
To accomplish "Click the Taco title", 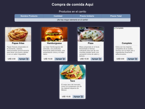I will (73, 81).
